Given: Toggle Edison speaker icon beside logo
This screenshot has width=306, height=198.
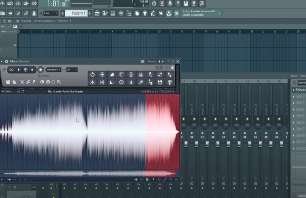Looking at the screenshot, I should click(x=172, y=67).
